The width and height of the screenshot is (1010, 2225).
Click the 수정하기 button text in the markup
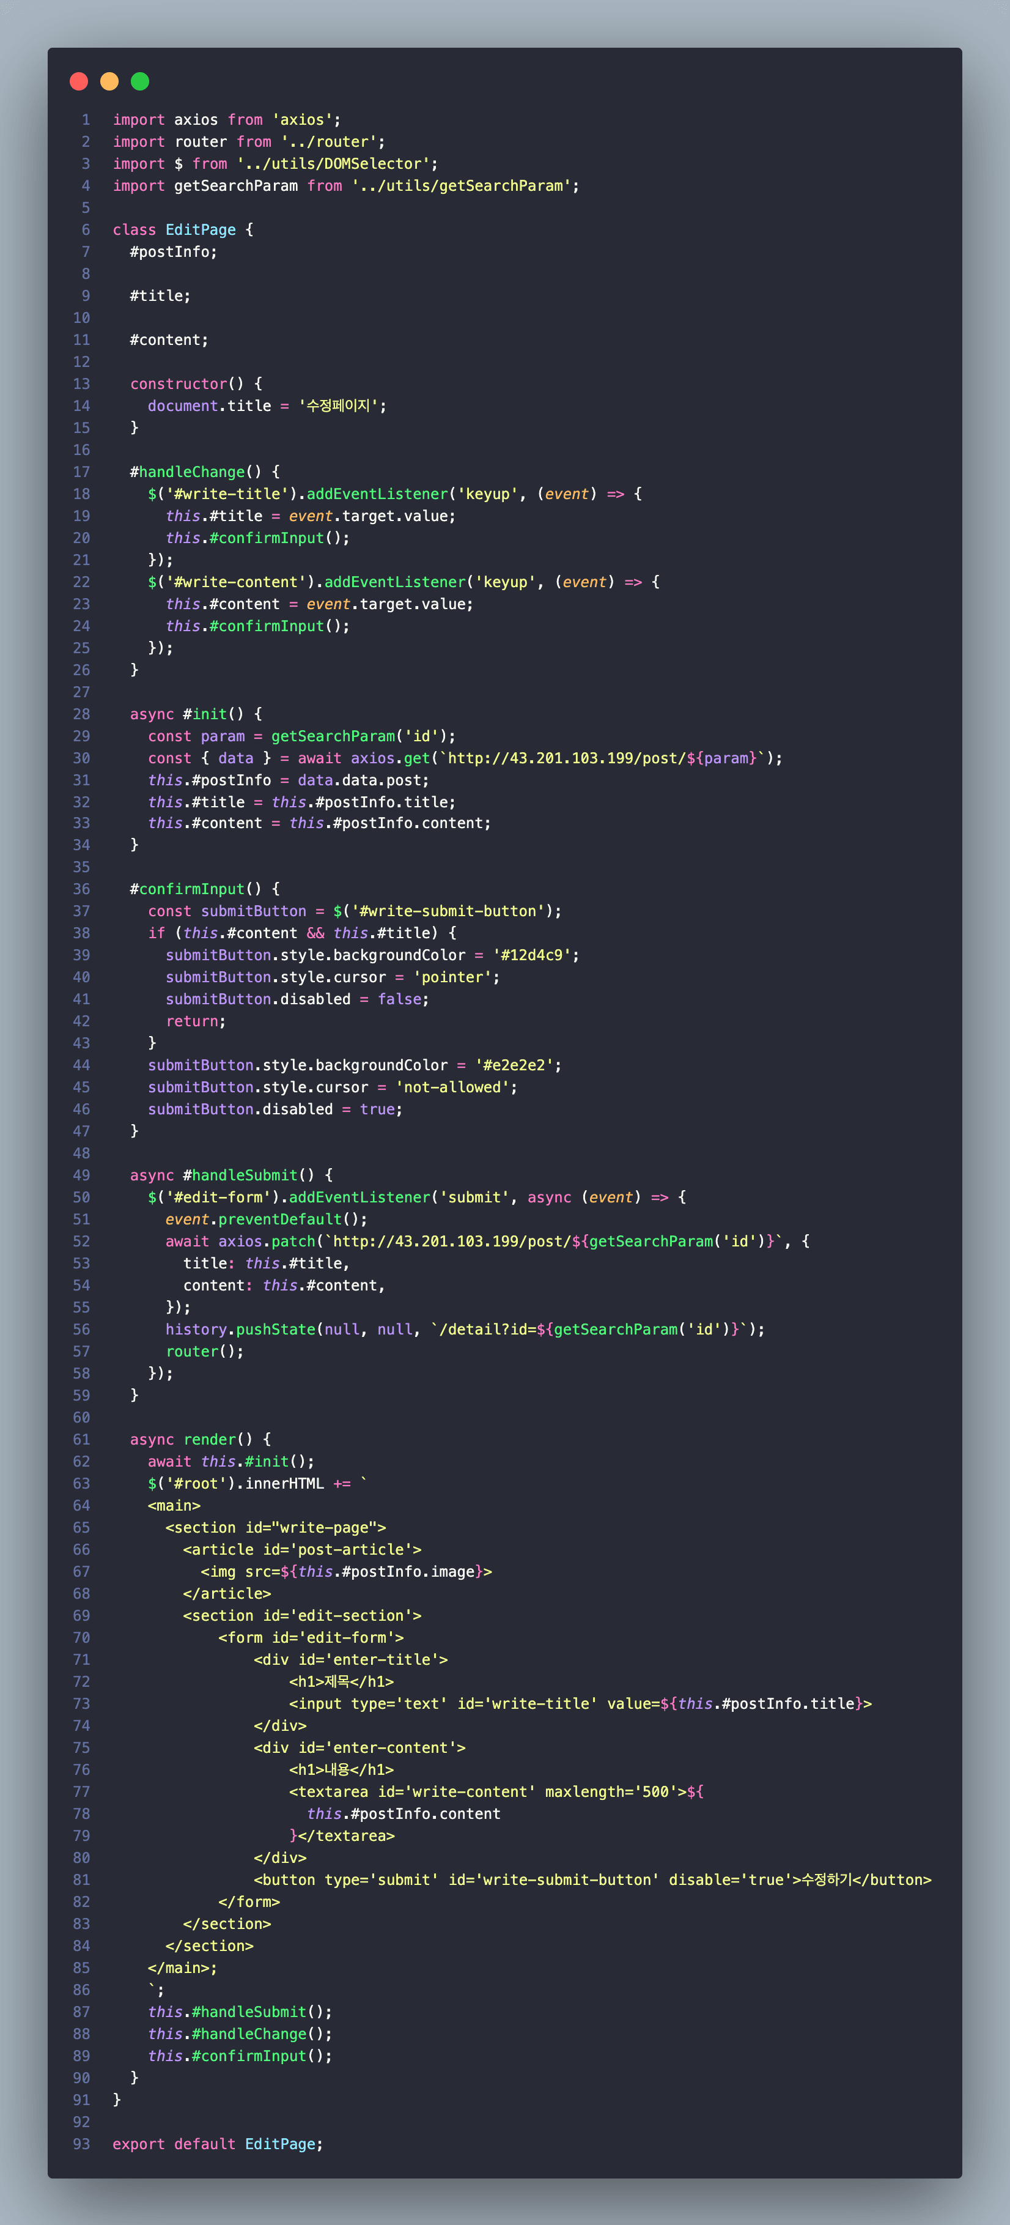(x=826, y=1879)
